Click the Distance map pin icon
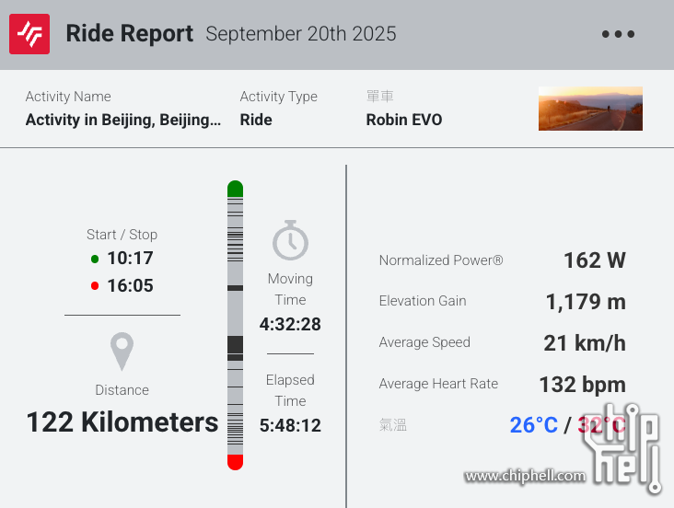674x508 pixels. tap(122, 352)
